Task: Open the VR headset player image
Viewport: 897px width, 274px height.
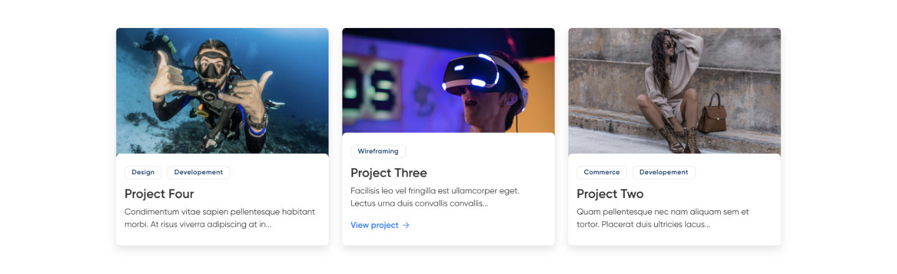Action: click(448, 80)
